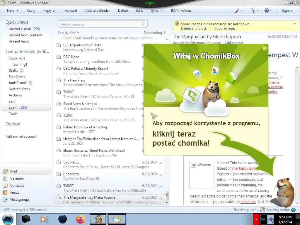Open ChomikBox taskbar button
Viewport: 300px width, 225px height.
point(98,219)
